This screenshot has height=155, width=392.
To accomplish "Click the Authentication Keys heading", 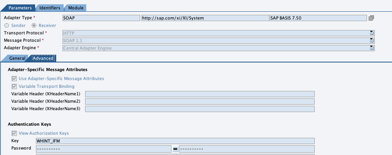I will pos(30,124).
